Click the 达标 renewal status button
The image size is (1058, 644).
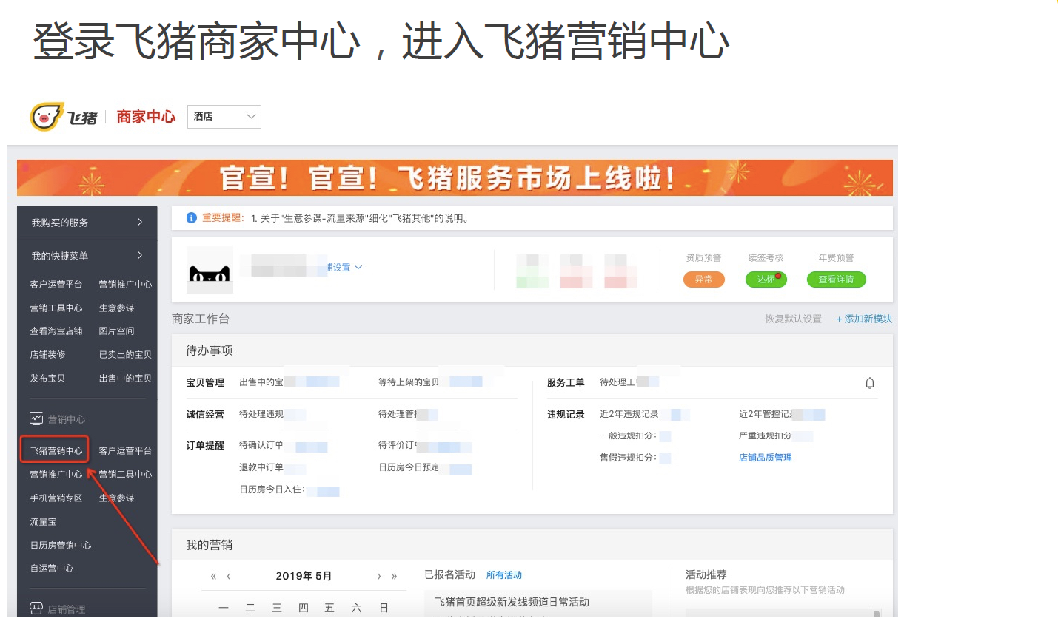pos(766,279)
